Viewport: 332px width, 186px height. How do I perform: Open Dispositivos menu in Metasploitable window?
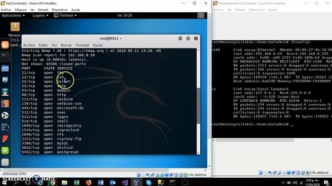pyautogui.click(x=257, y=10)
